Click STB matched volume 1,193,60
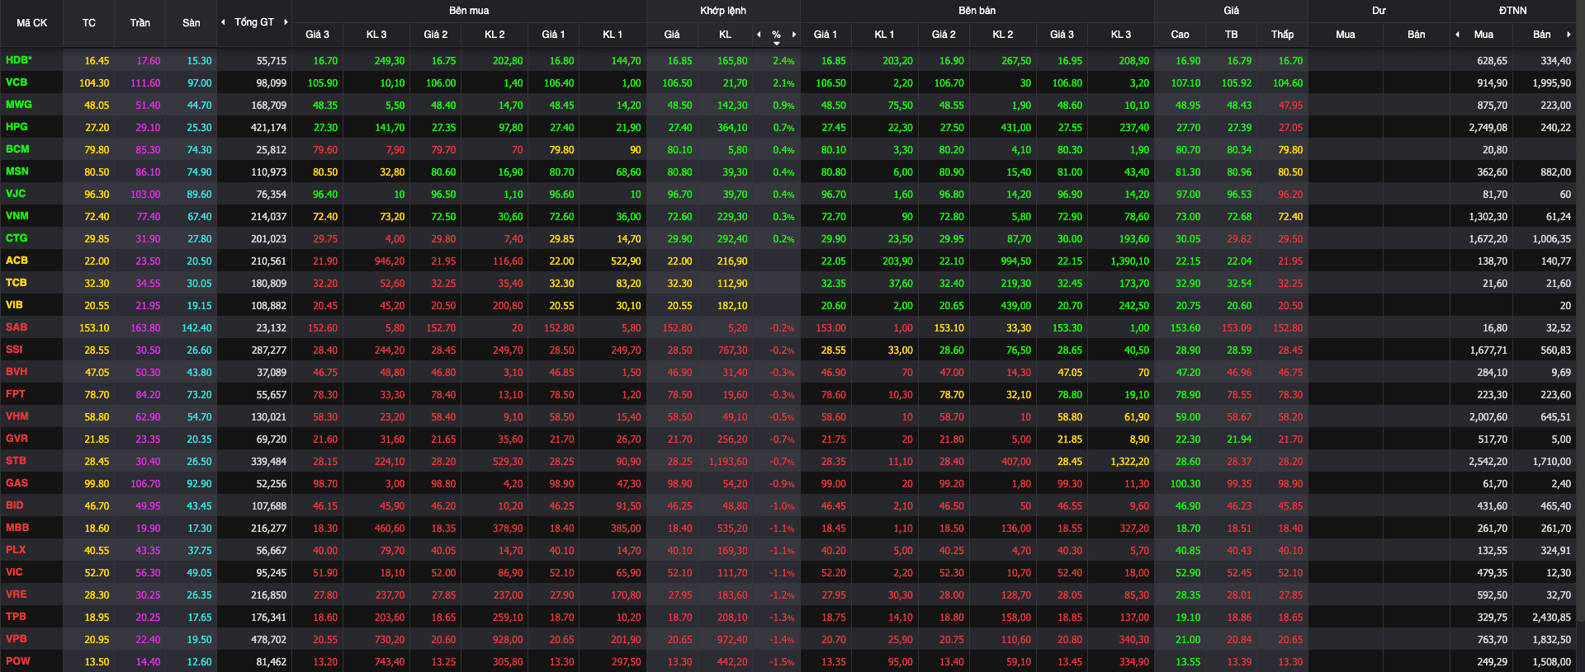 [x=728, y=462]
